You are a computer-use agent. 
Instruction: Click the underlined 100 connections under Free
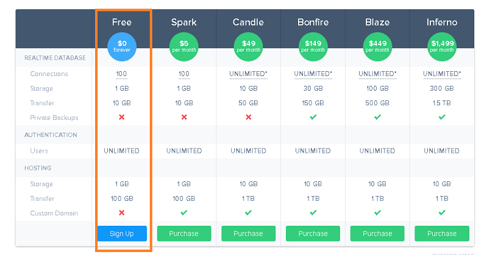122,74
